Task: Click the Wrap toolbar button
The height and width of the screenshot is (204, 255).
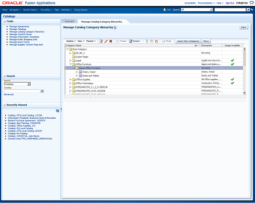Action: [x=167, y=41]
